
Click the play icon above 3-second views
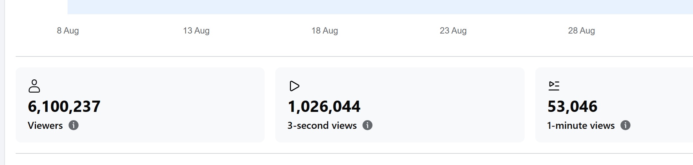coord(294,86)
